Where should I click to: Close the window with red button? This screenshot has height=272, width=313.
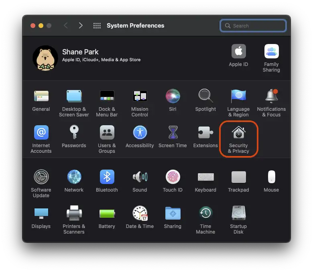tap(33, 26)
